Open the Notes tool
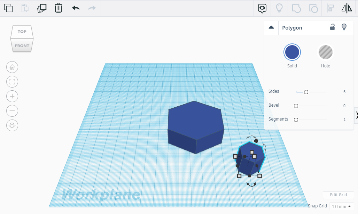The height and width of the screenshot is (214, 358). [x=262, y=8]
